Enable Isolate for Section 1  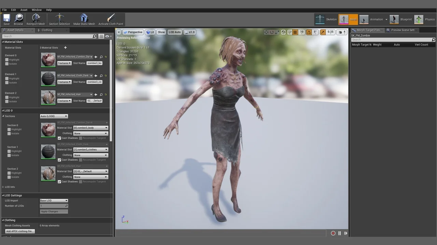9,156
